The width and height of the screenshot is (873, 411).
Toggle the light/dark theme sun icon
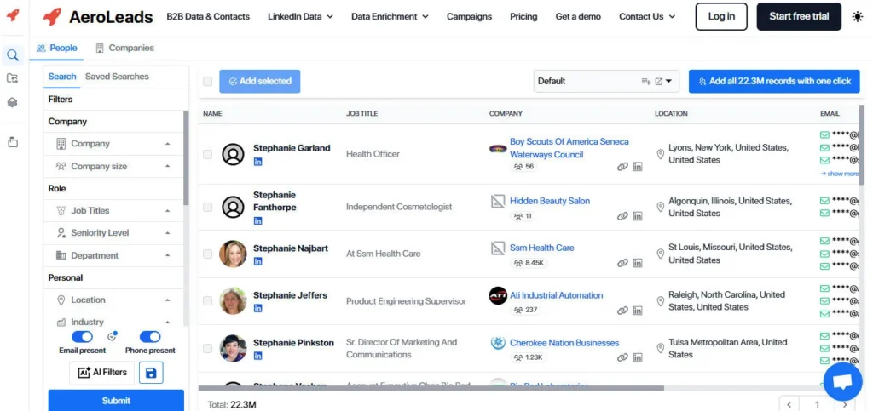(858, 17)
